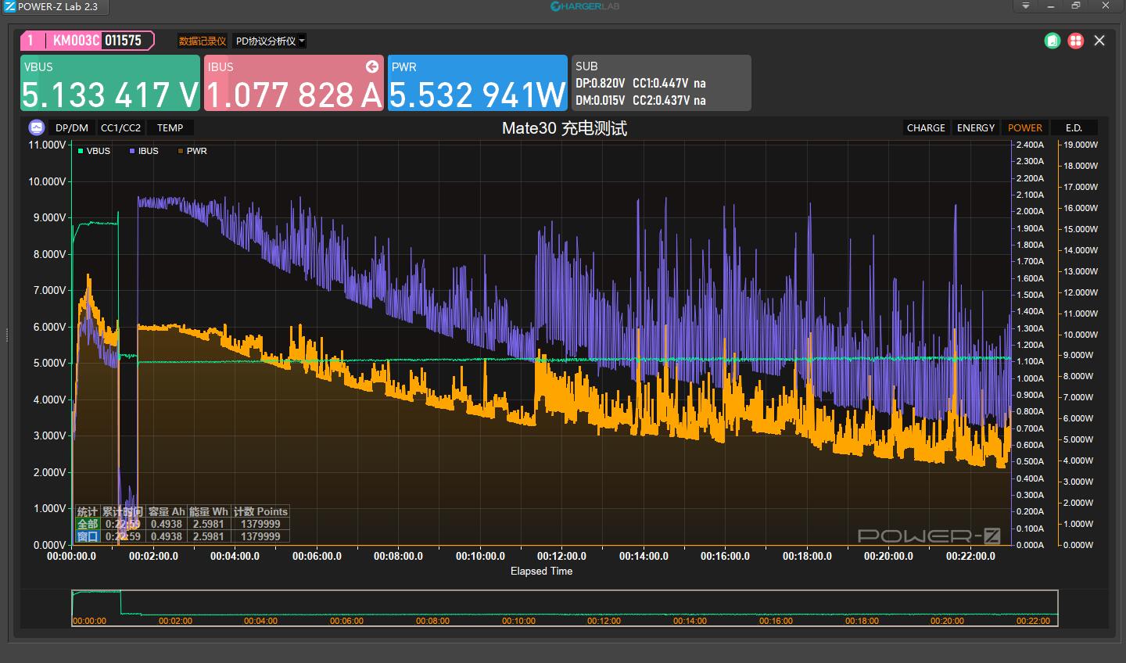The width and height of the screenshot is (1126, 663).
Task: Toggle the CC1/CC2 curve display
Action: [121, 128]
